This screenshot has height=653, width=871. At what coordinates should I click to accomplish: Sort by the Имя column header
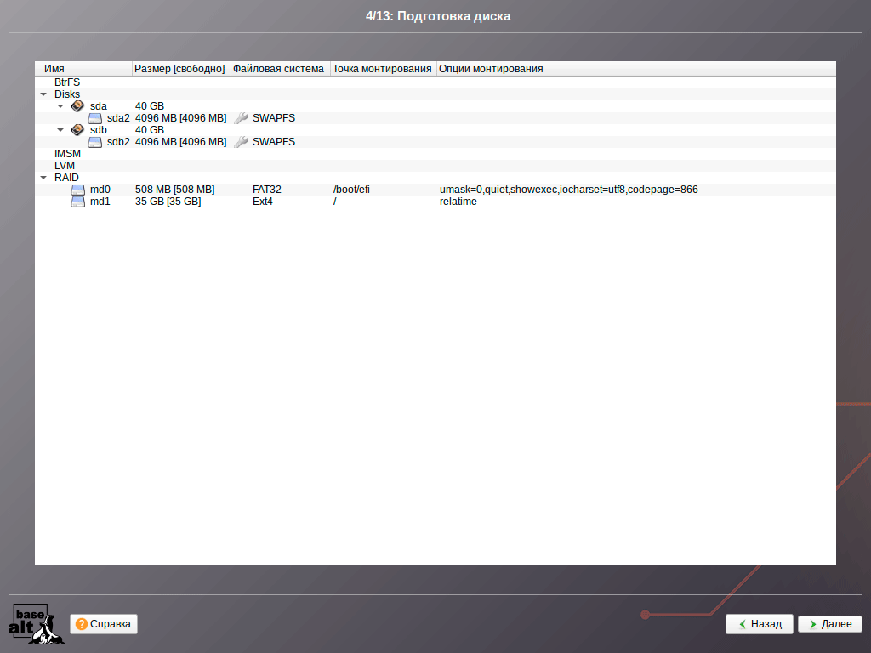83,69
